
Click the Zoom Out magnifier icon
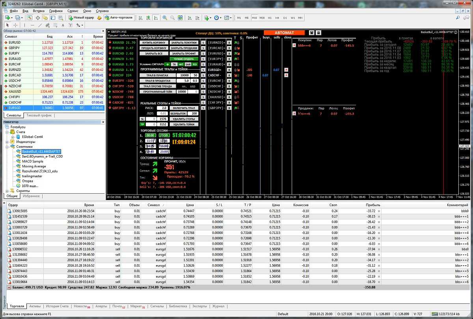click(172, 18)
